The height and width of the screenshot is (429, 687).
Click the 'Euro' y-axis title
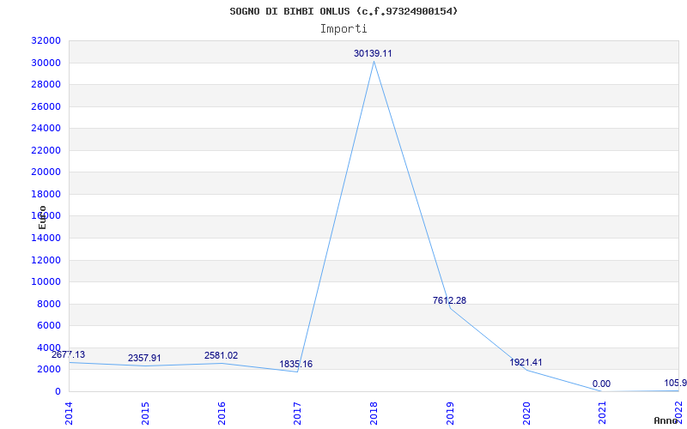point(42,217)
